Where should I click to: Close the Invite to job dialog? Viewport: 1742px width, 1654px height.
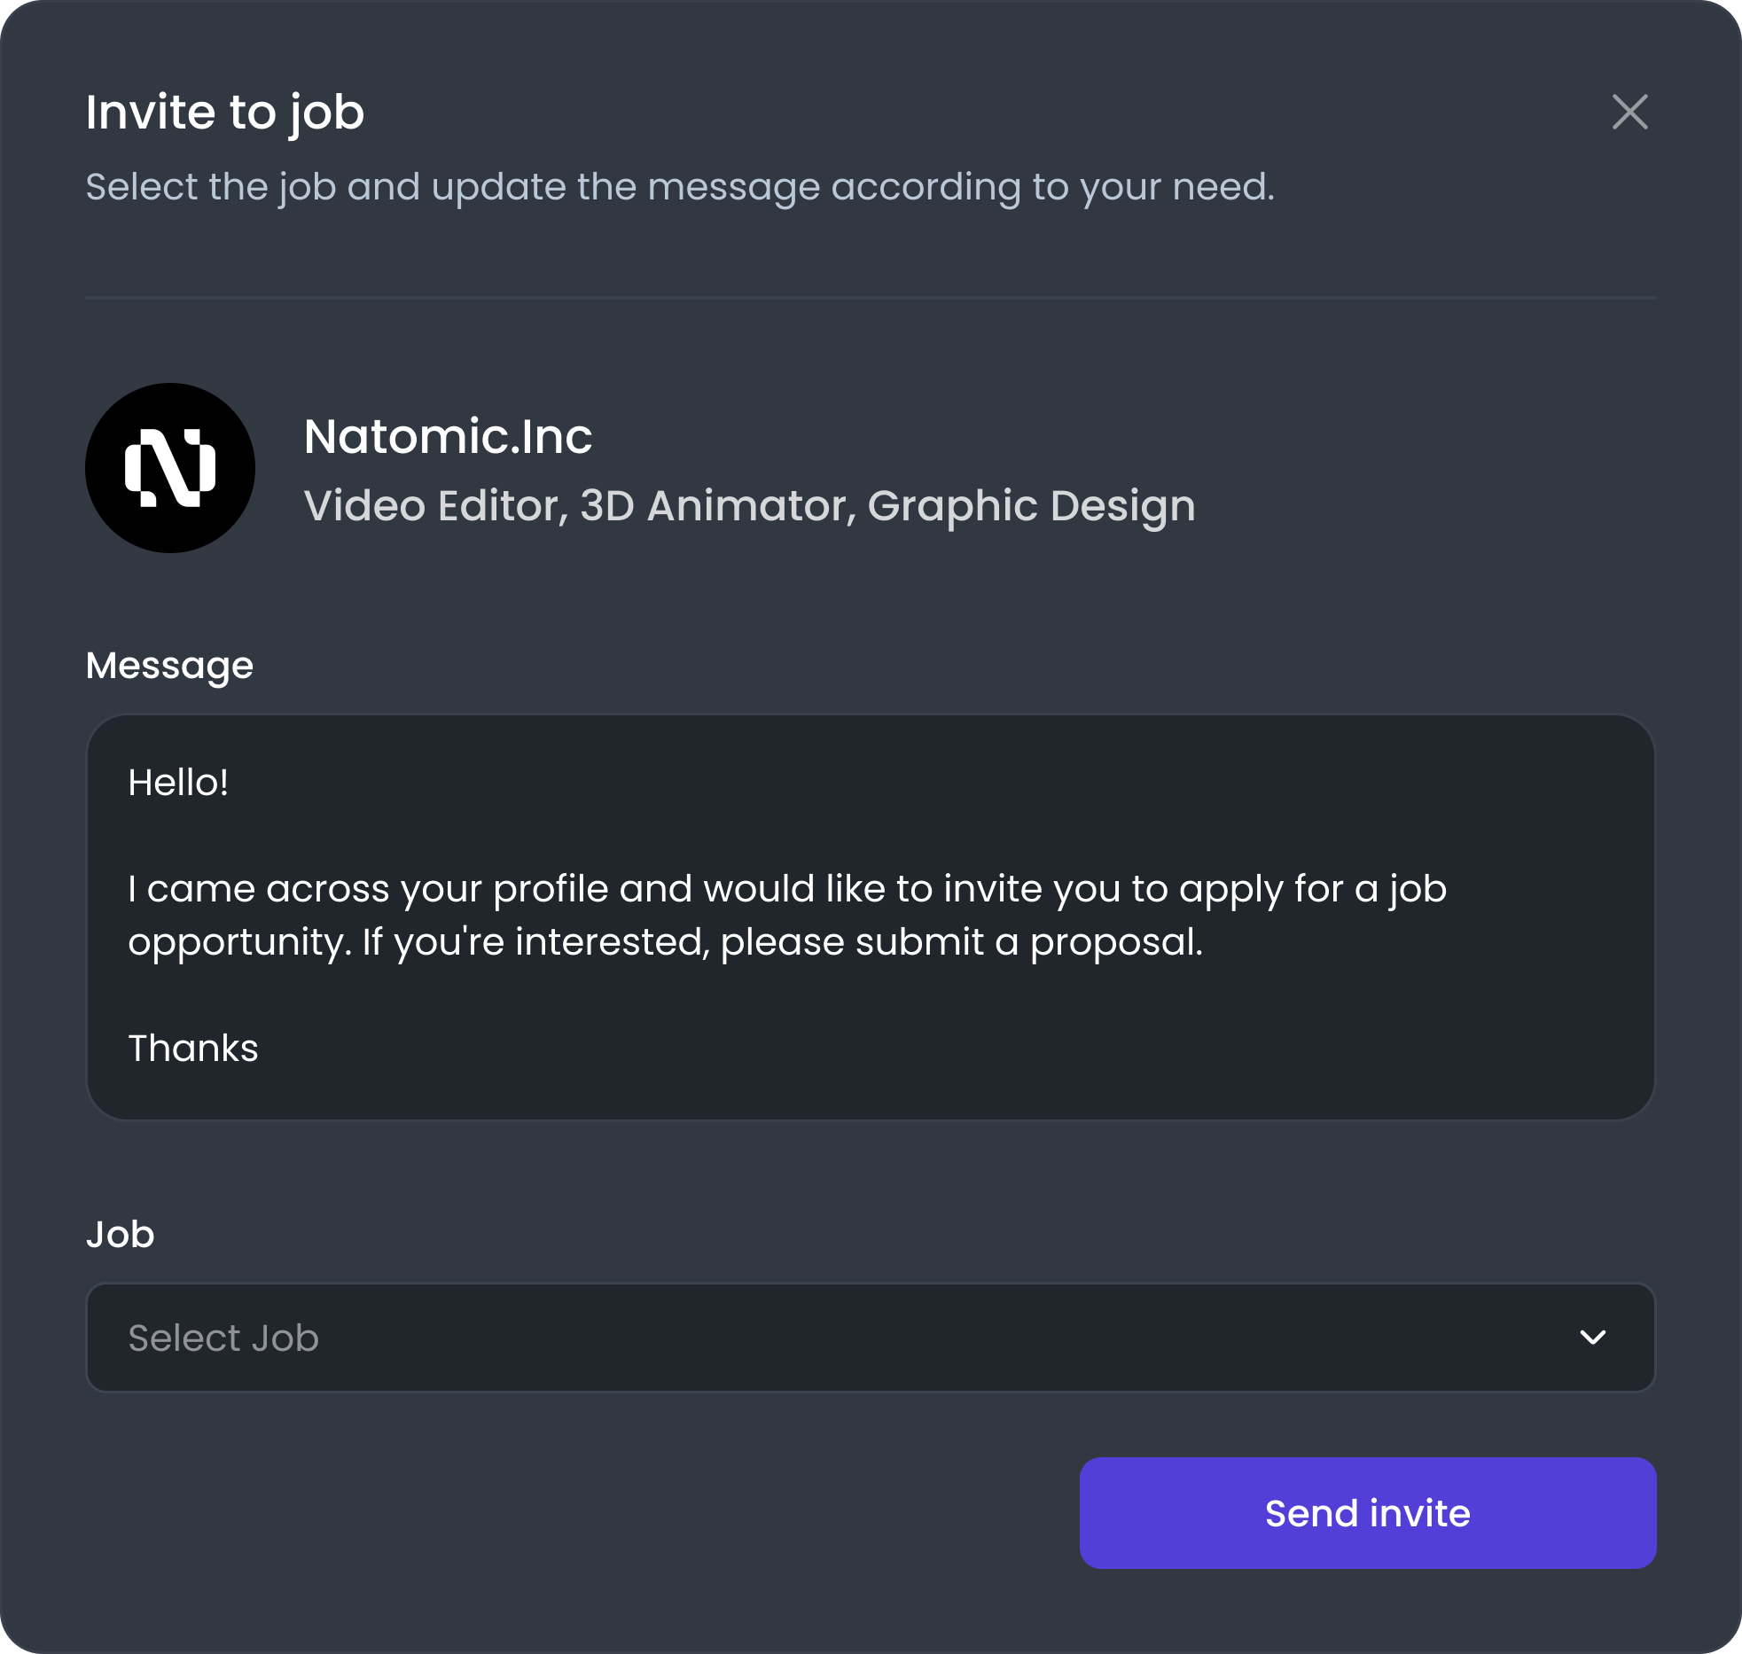click(x=1629, y=112)
